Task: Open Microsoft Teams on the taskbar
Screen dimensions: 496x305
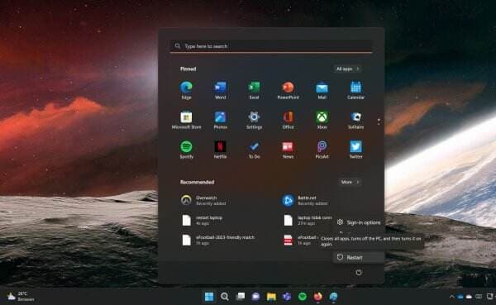Action: pyautogui.click(x=287, y=297)
